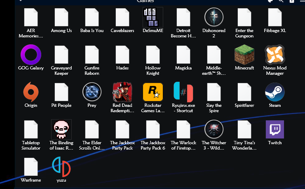Open Dishonored 2 icon

coord(214,17)
